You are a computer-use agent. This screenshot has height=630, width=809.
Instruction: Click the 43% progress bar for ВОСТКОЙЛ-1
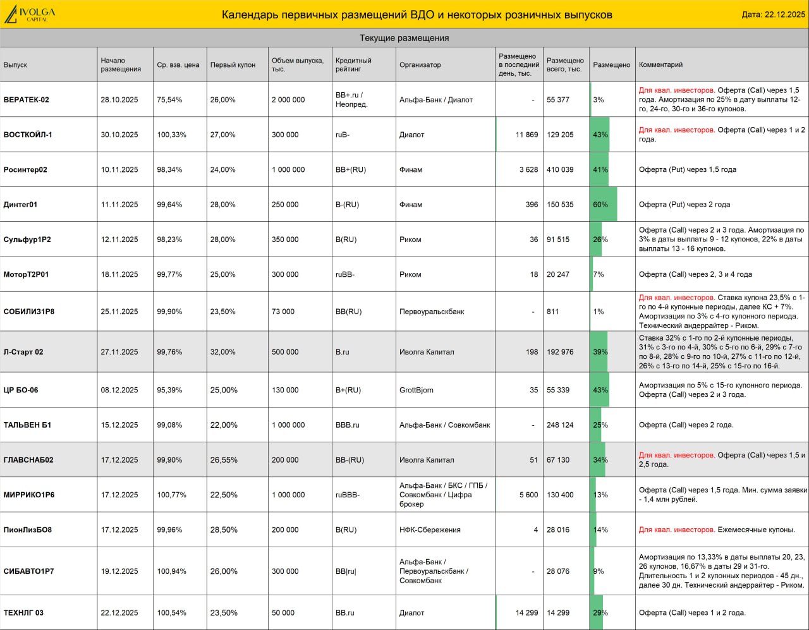(x=600, y=135)
